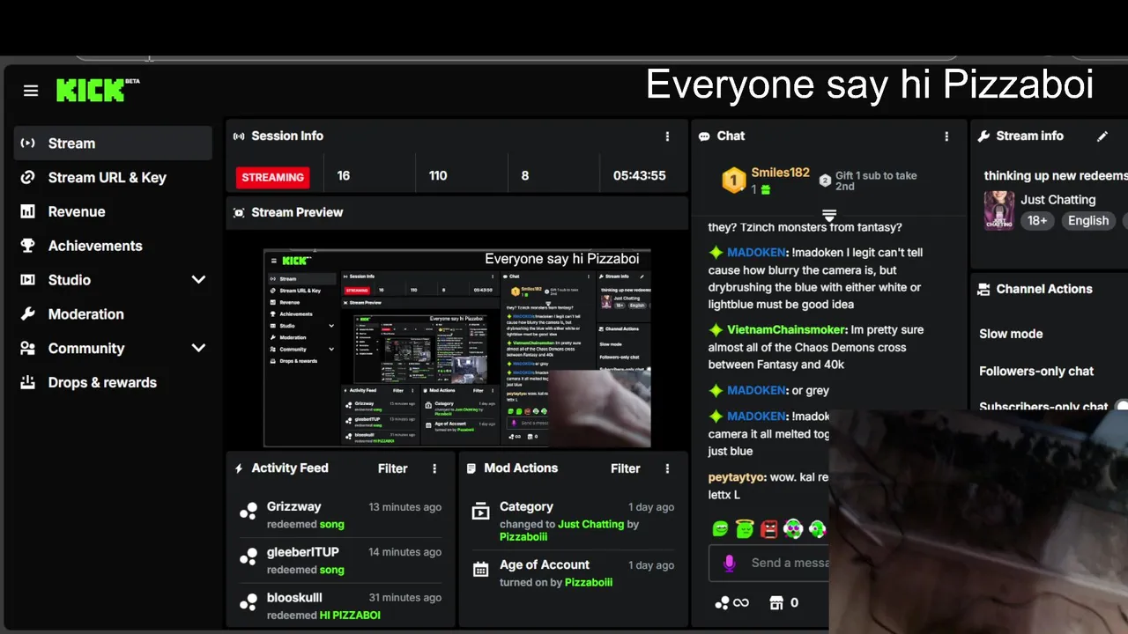Image resolution: width=1128 pixels, height=634 pixels.
Task: Select Stream in the sidebar
Action: (x=113, y=144)
